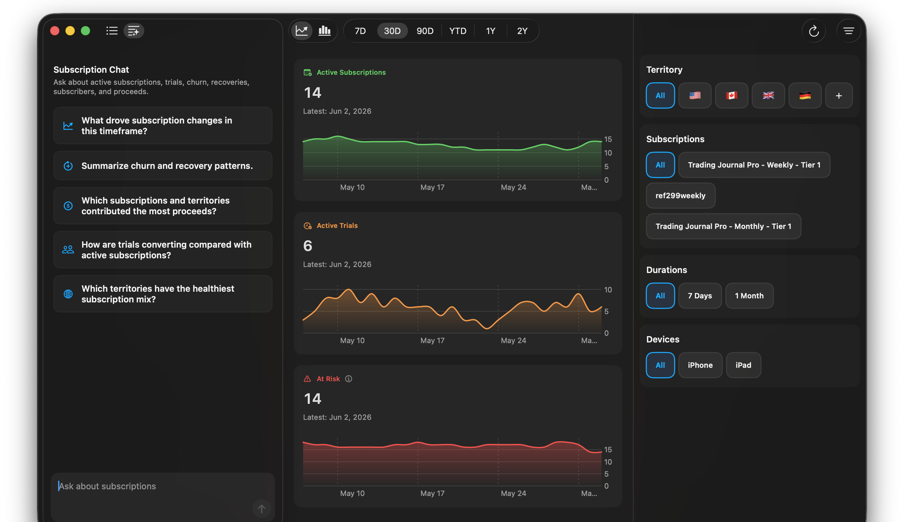The image size is (904, 522).
Task: Close the window with red button
Action: point(54,31)
